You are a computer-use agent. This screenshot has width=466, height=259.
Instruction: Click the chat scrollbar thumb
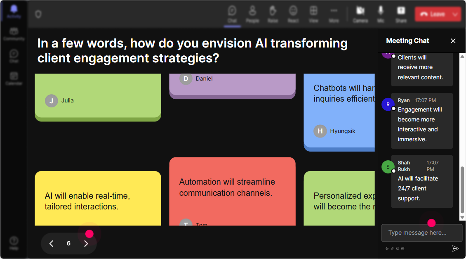462,190
